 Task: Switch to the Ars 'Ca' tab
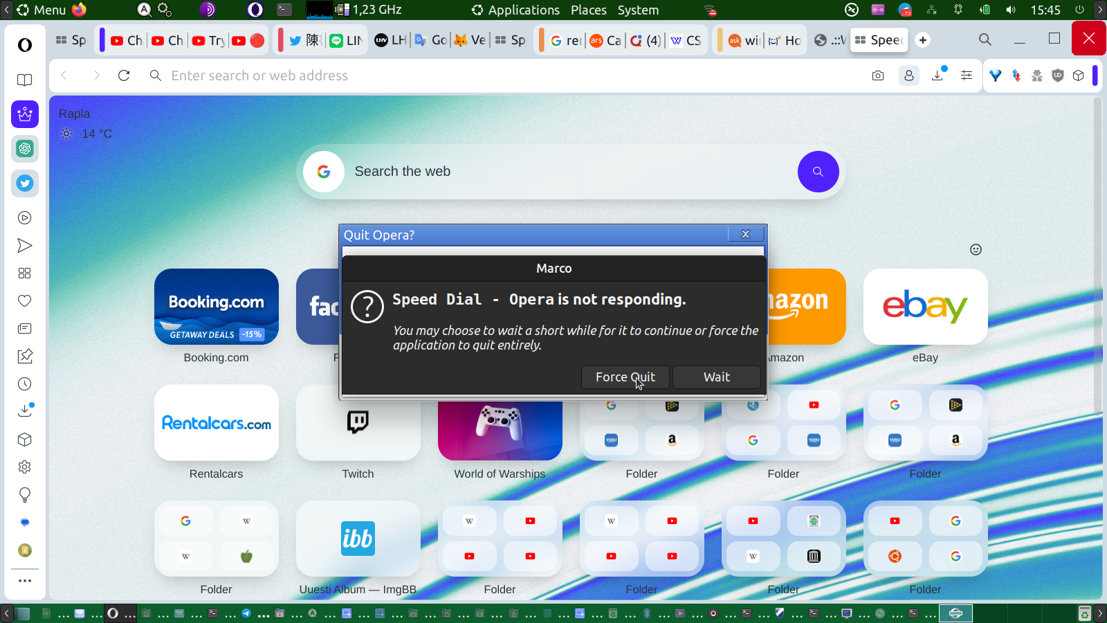click(605, 40)
